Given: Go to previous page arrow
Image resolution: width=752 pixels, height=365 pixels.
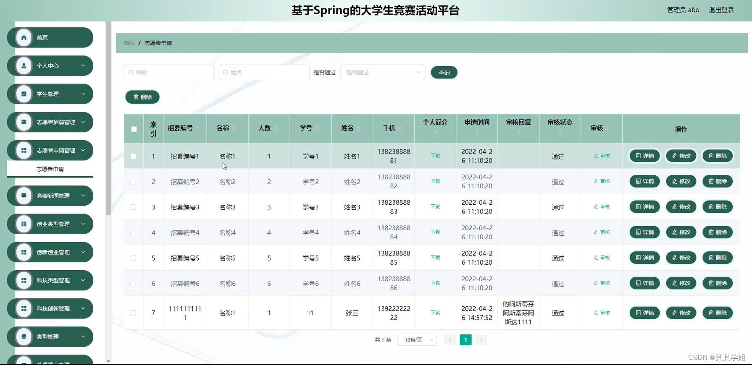Looking at the screenshot, I should (450, 340).
